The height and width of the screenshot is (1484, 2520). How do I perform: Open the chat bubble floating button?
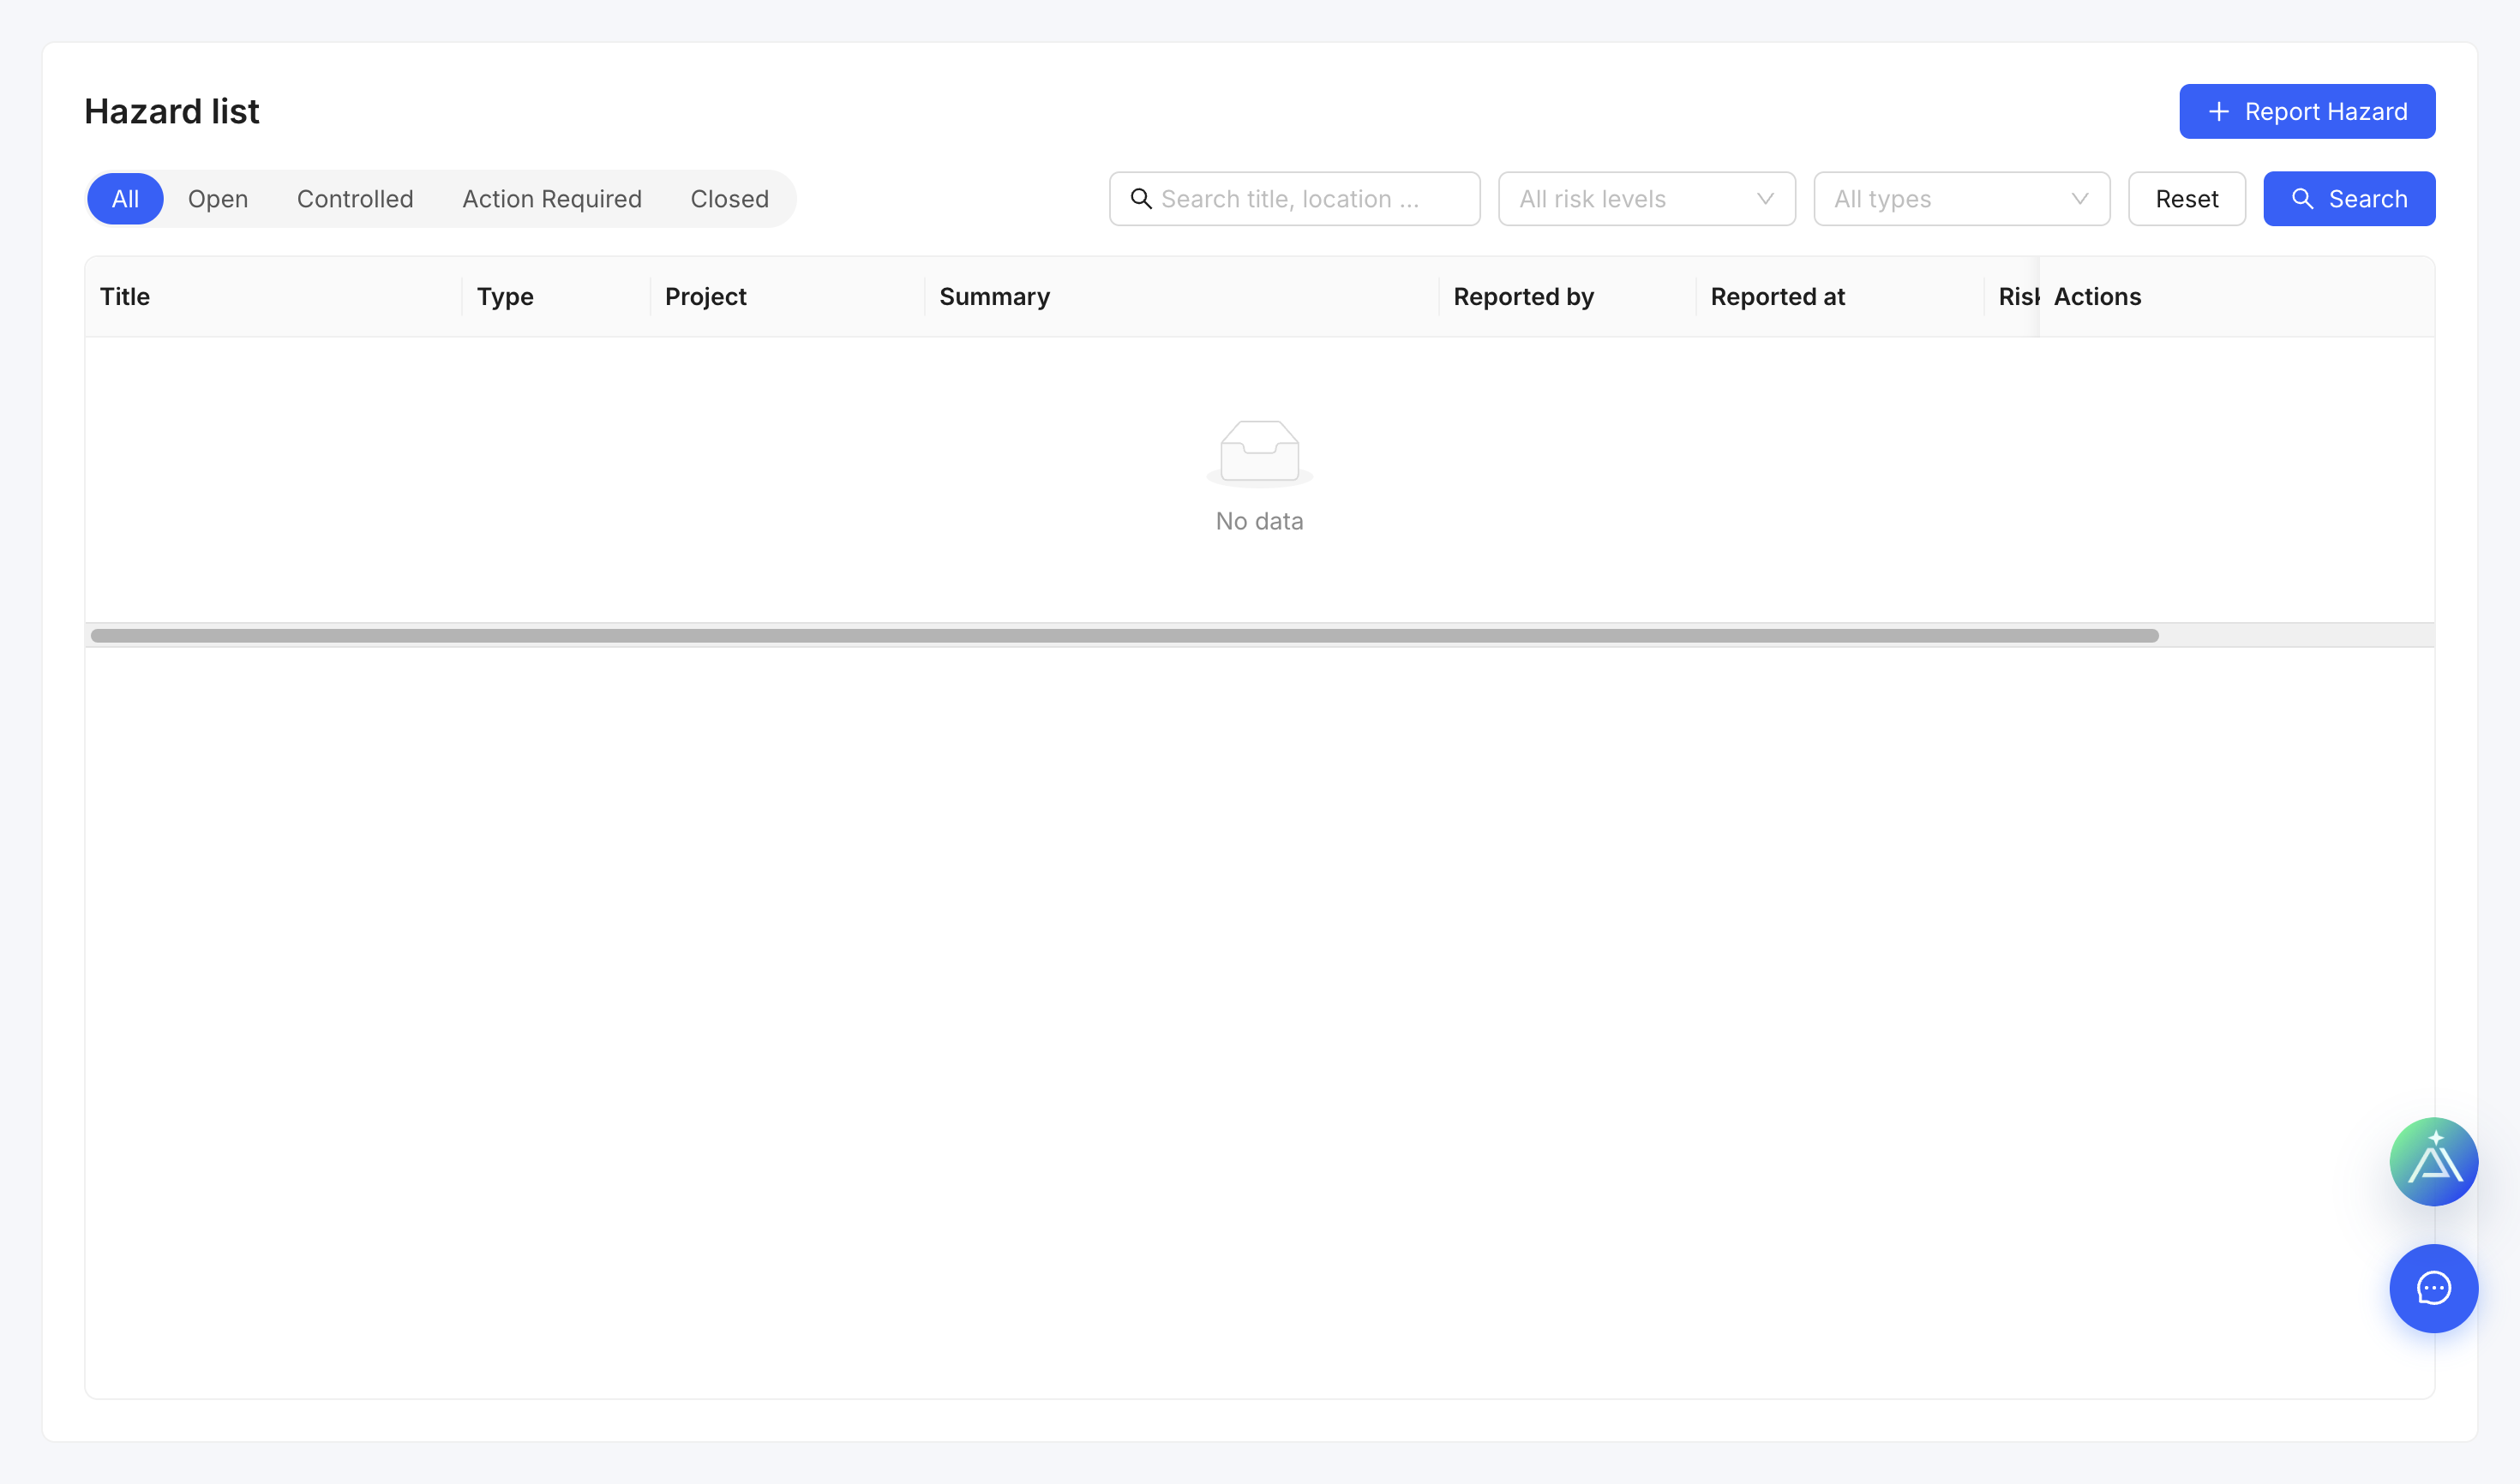pos(2433,1288)
